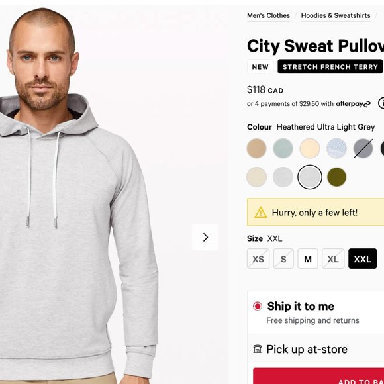Choose the pale mint green swatch
Screen dimensions: 384x384
tap(283, 148)
